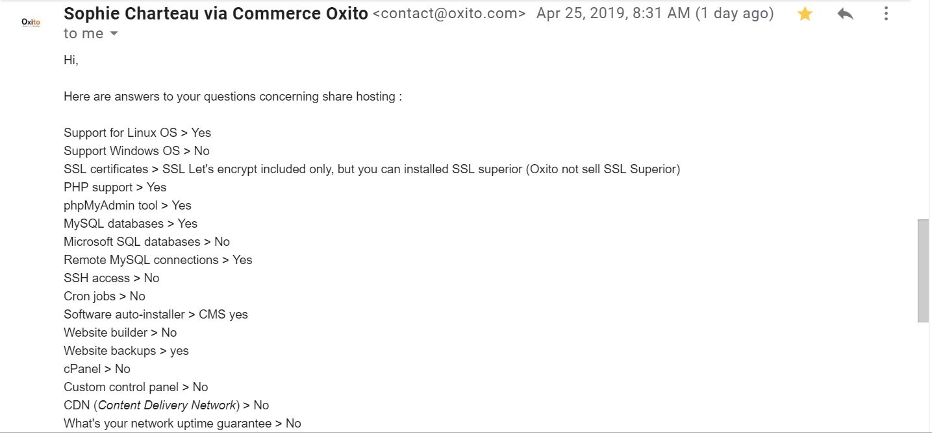Click the 'phpMyAdmin tool > Yes' line
This screenshot has height=434, width=932.
(127, 206)
